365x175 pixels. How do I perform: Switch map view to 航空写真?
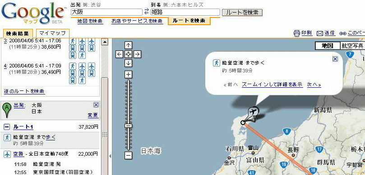(352, 46)
